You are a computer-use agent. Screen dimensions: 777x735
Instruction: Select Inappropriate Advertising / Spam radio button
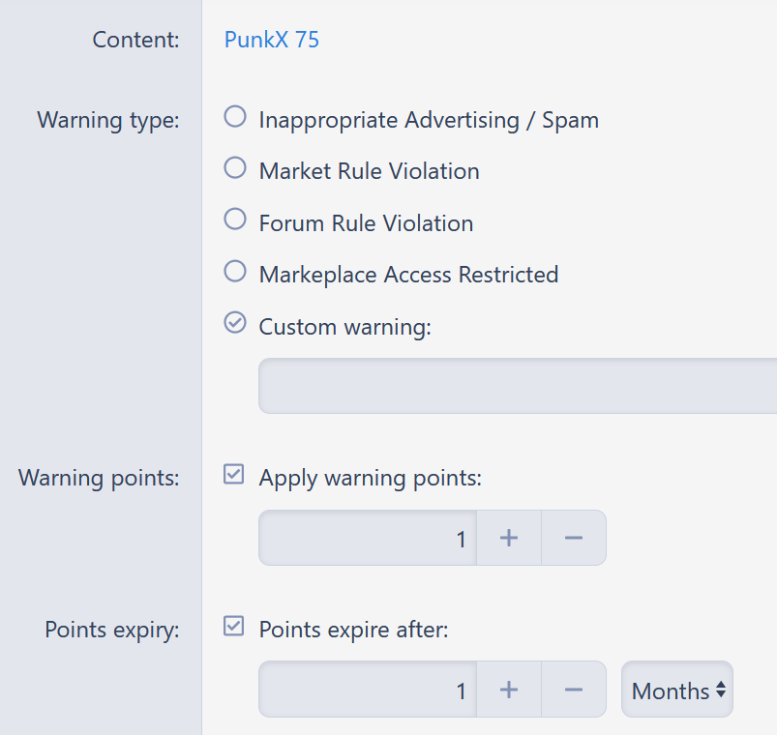click(x=235, y=117)
